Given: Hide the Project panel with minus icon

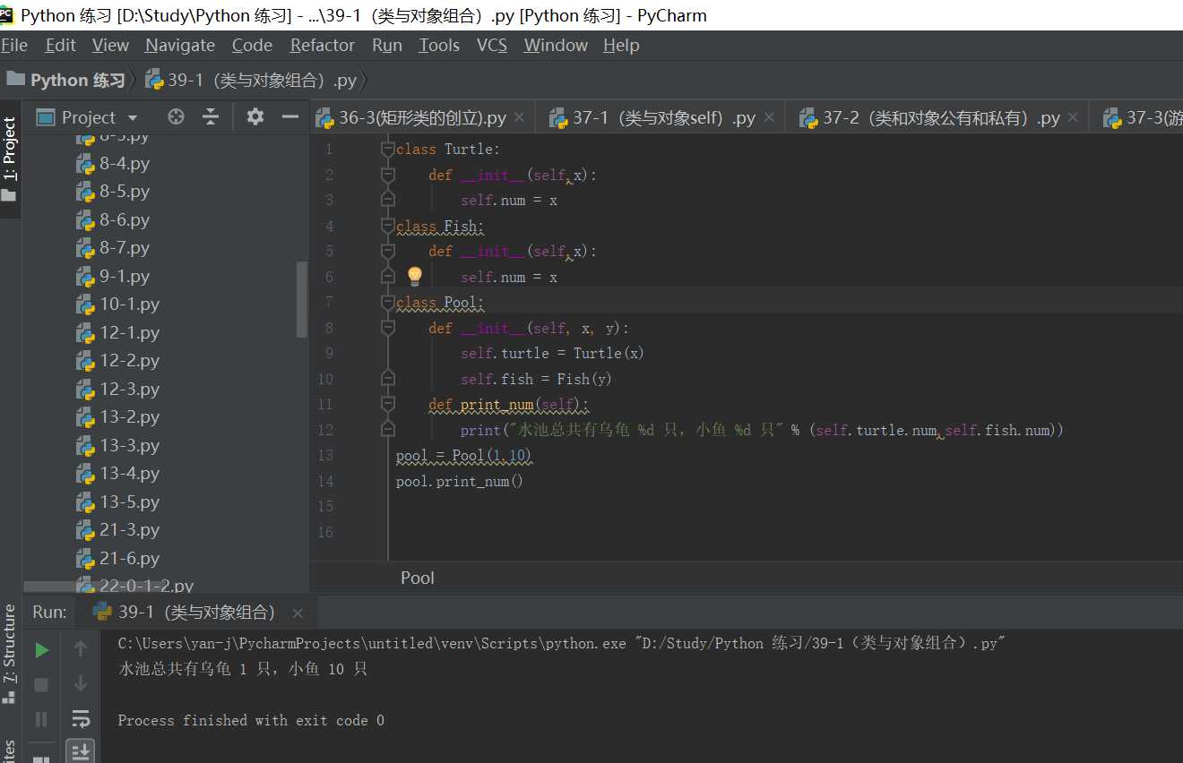Looking at the screenshot, I should click(x=289, y=116).
